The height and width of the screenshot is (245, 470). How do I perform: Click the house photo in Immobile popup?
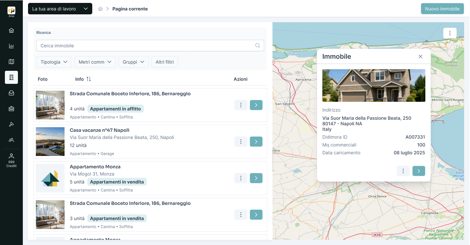click(374, 85)
